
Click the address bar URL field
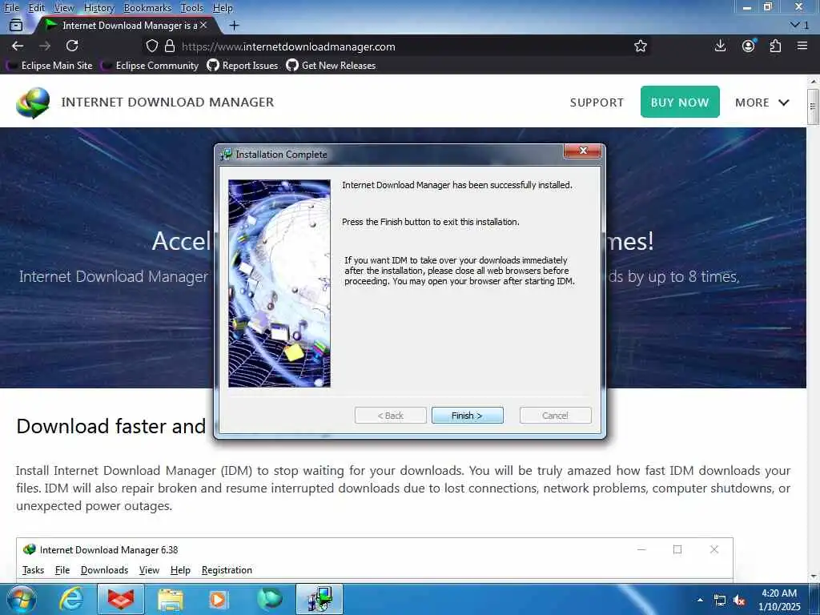[x=387, y=46]
